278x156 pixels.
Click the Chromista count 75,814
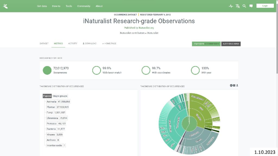63,118
